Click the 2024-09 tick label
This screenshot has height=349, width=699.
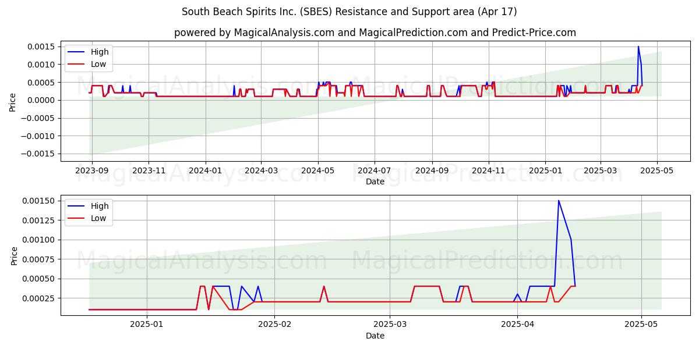(x=432, y=171)
